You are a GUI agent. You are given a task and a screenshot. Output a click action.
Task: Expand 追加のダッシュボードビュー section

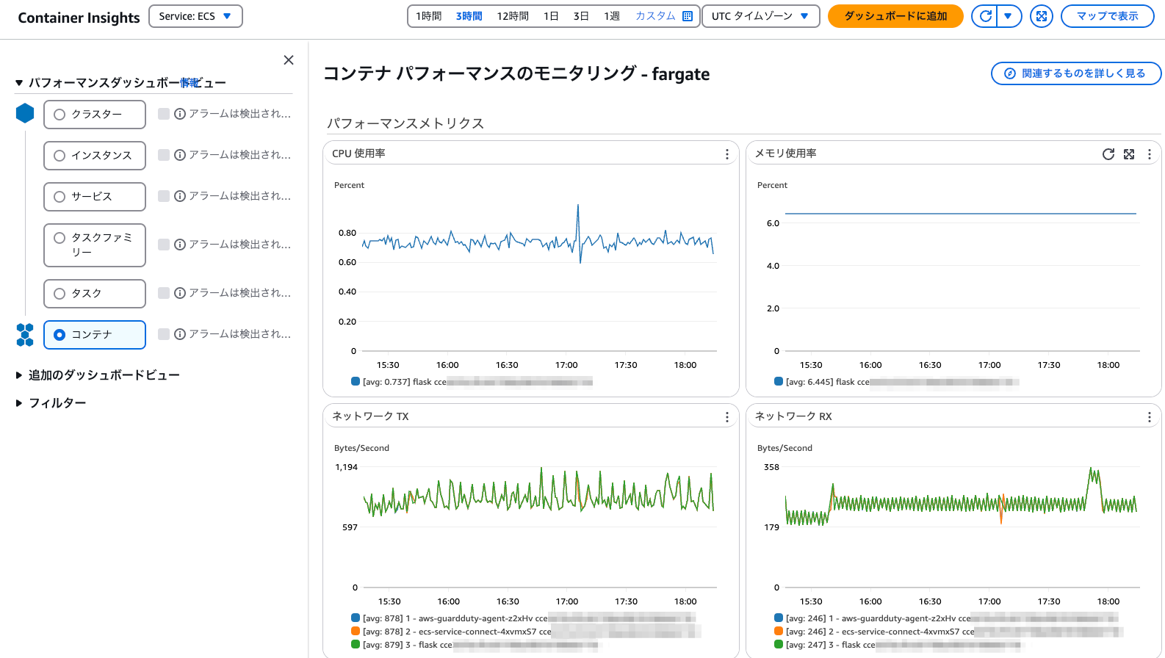point(19,375)
